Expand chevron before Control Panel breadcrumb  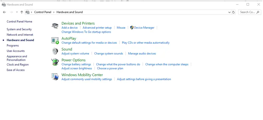(32, 12)
